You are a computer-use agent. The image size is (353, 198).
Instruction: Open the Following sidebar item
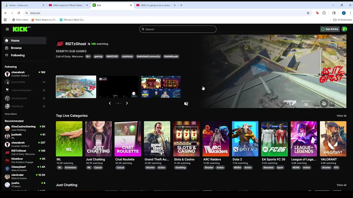pos(25,55)
